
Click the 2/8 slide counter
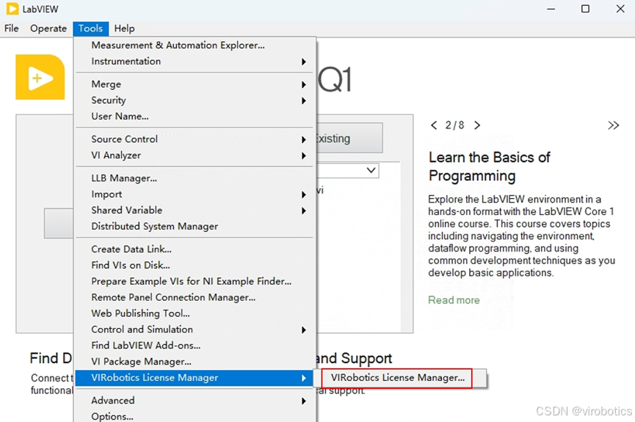455,125
